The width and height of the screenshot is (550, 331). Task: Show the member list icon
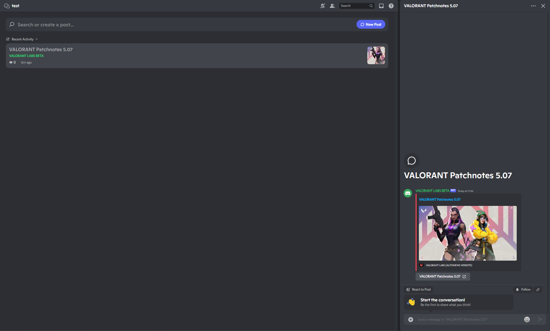click(x=332, y=6)
